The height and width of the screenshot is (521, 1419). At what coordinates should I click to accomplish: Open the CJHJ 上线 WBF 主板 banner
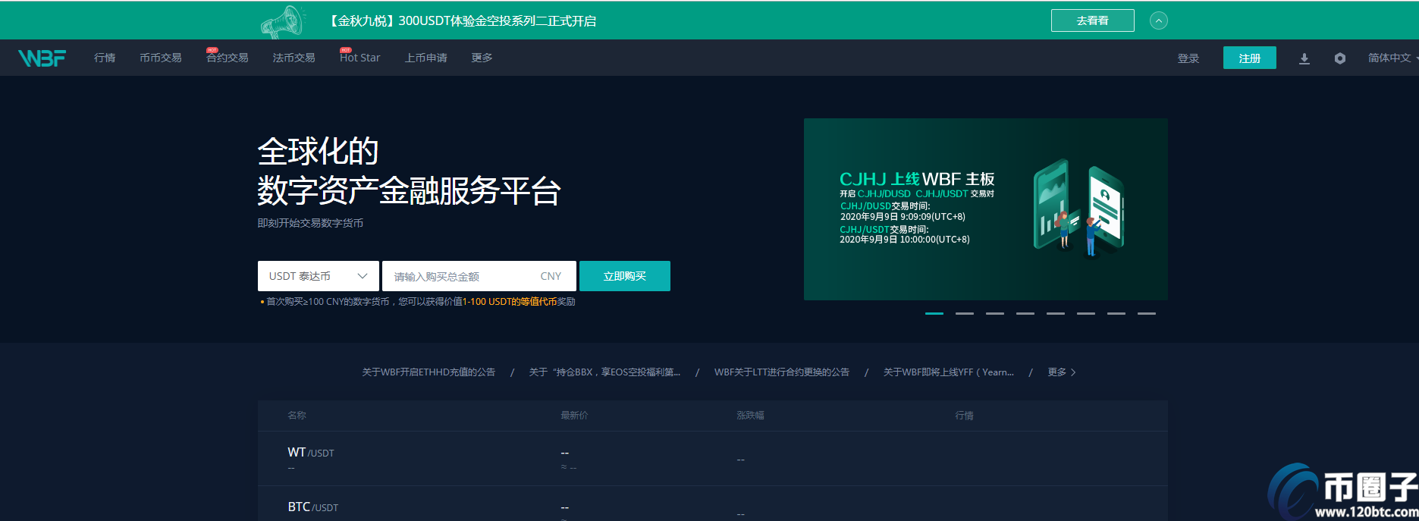click(x=985, y=209)
